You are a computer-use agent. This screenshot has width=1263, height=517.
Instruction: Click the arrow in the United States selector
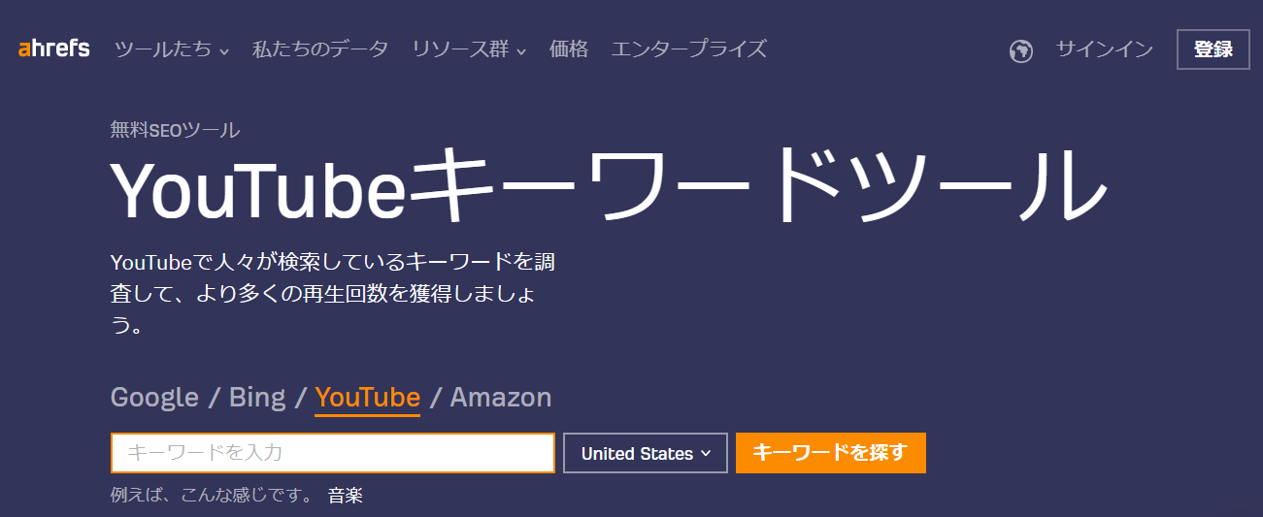click(x=706, y=453)
